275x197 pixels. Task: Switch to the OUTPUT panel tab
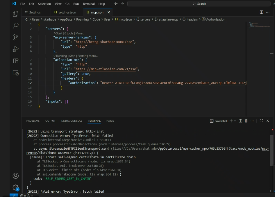pyautogui.click(x=50, y=121)
